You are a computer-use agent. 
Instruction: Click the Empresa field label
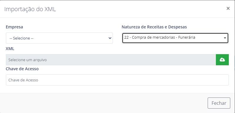tap(14, 27)
